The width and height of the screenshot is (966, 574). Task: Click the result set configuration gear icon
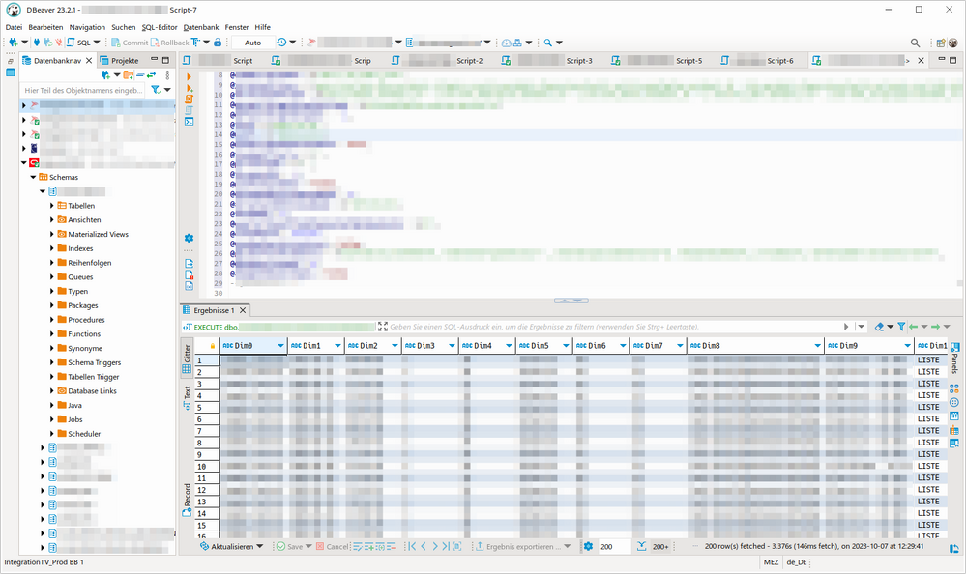(588, 546)
